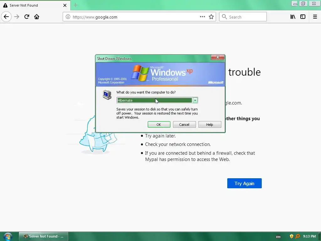
Task: Click the warning icon on the tab
Action: pos(5,5)
